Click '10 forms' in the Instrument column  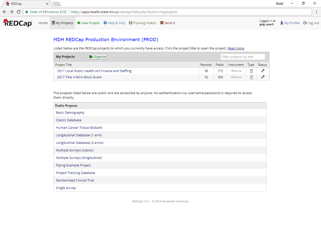click(236, 71)
